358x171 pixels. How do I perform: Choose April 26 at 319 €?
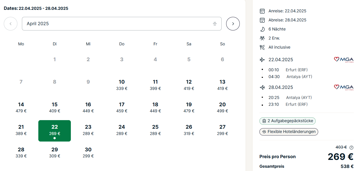pyautogui.click(x=189, y=130)
